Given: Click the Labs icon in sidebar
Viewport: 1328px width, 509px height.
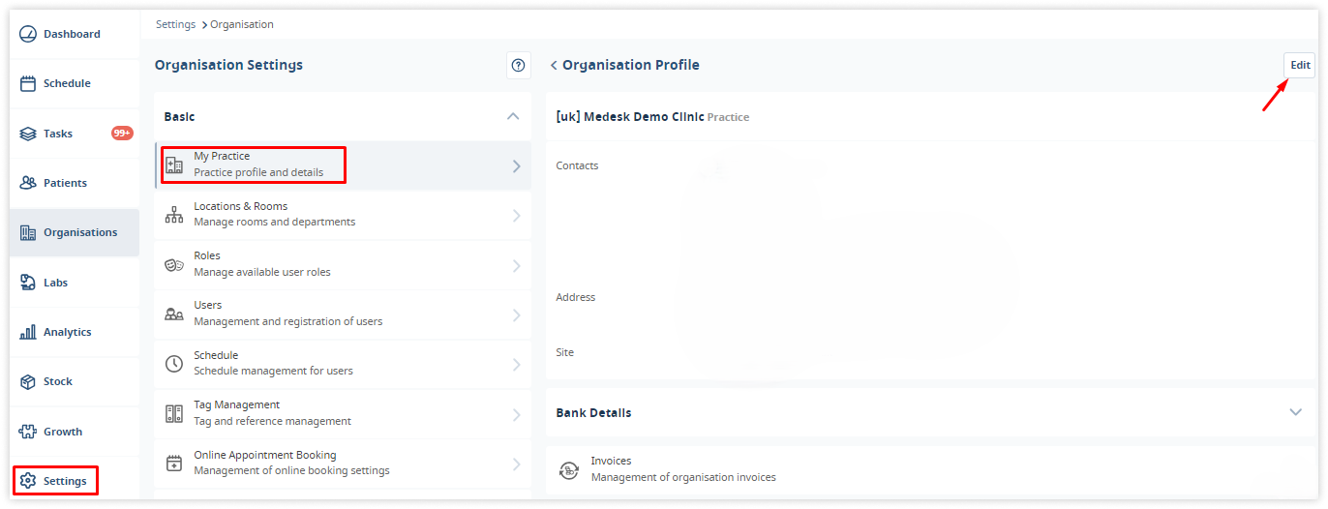Looking at the screenshot, I should coord(28,283).
